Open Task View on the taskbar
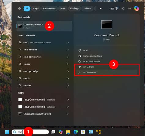The image size is (145, 136). click(x=53, y=132)
